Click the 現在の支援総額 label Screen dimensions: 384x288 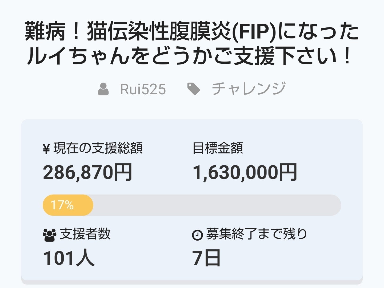pos(98,148)
